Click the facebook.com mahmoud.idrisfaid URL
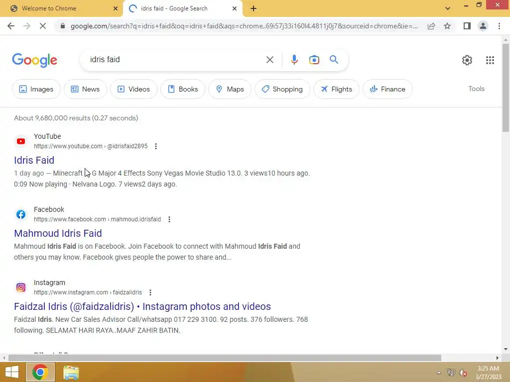Viewport: 510px width, 382px height. 97,219
